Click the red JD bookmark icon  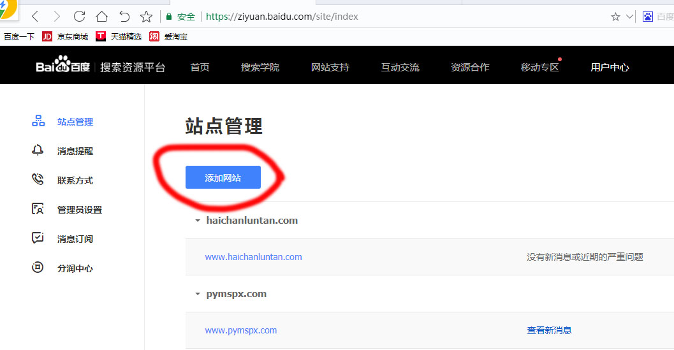(47, 36)
